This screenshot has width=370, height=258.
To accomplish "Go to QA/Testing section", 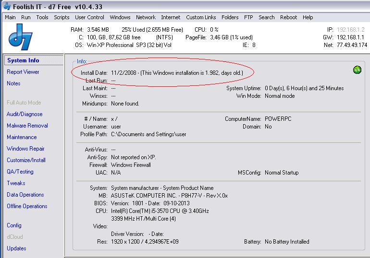I will click(20, 172).
